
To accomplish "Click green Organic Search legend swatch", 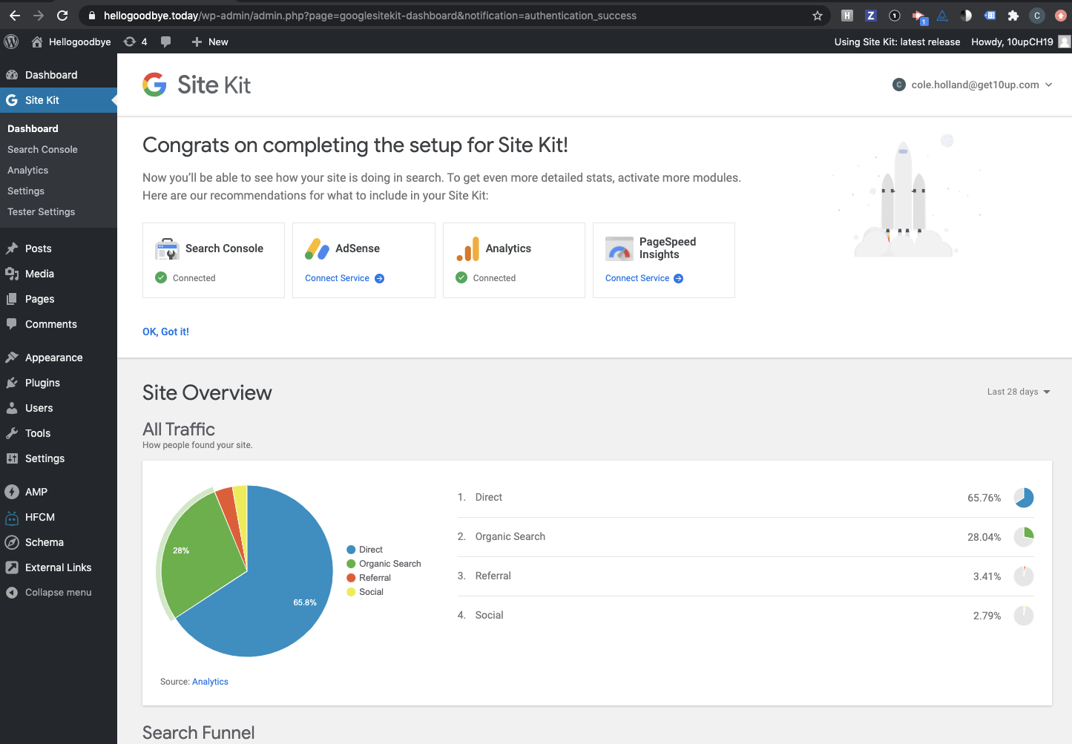I will click(351, 564).
